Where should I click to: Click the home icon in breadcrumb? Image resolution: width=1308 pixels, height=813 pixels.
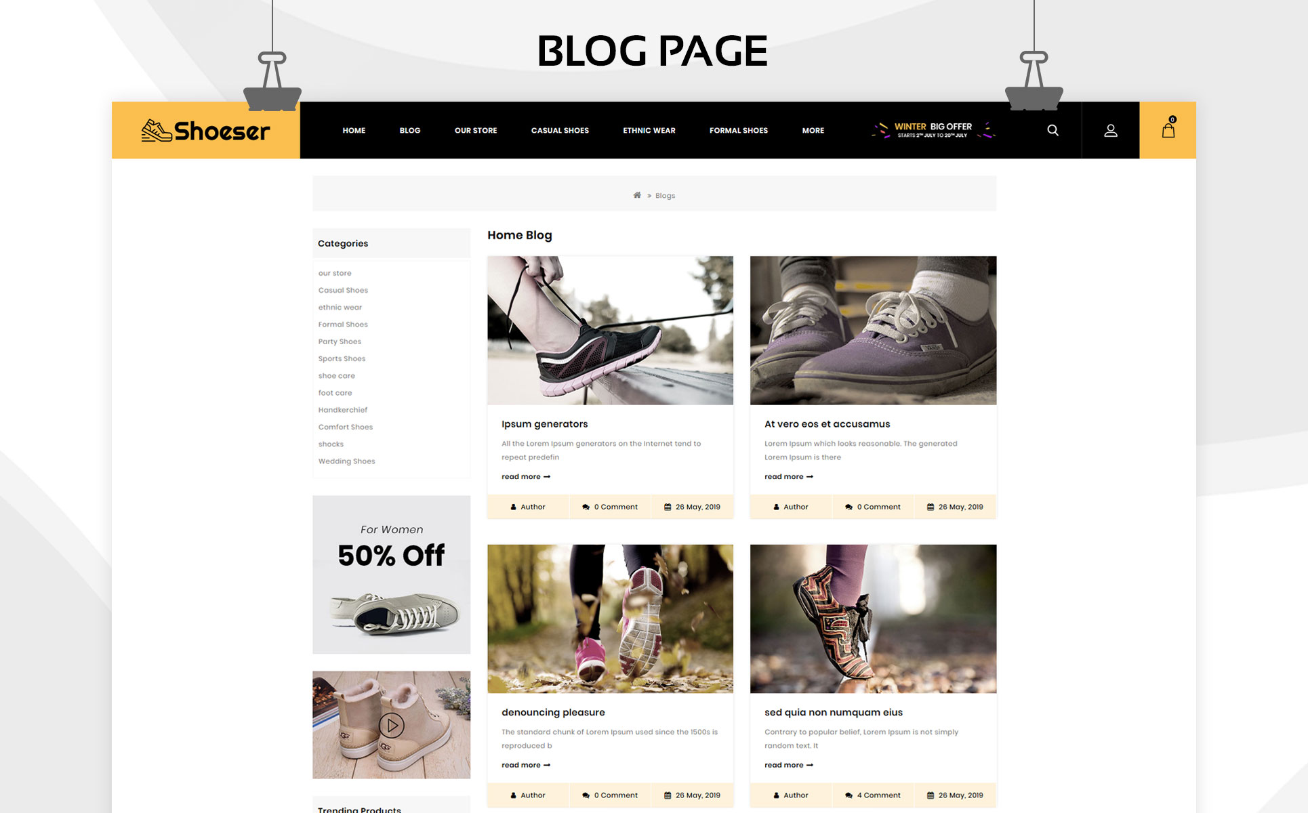pyautogui.click(x=637, y=195)
